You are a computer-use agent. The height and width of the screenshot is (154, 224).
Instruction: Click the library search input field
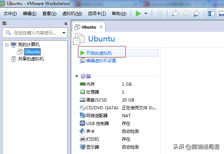[x=35, y=33]
